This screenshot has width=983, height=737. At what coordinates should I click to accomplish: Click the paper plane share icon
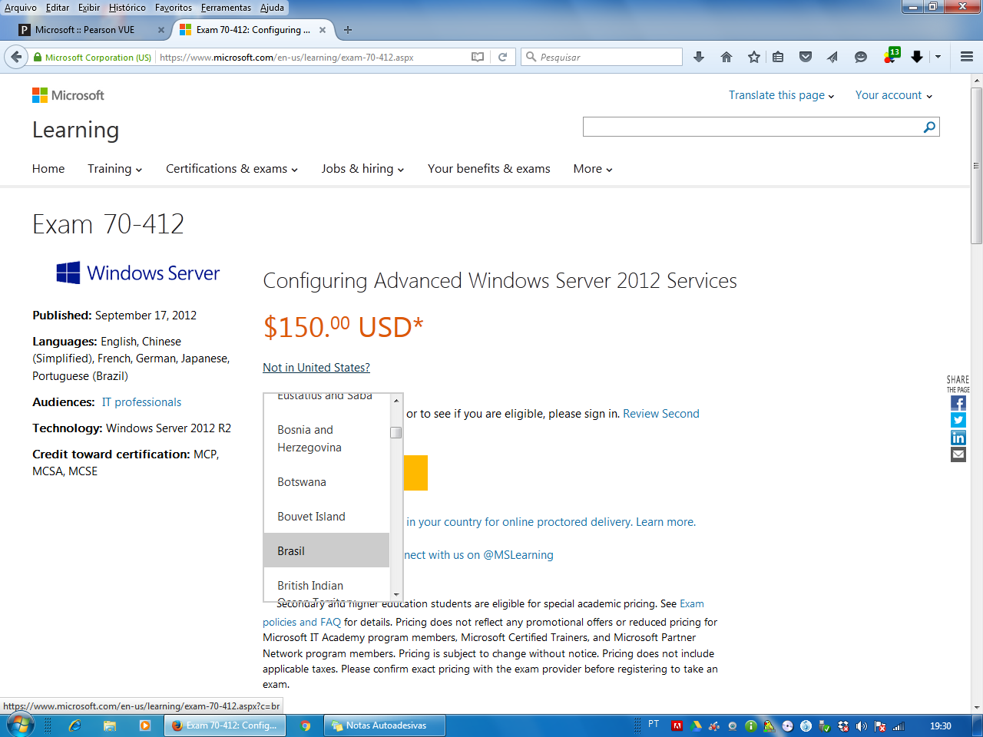832,57
